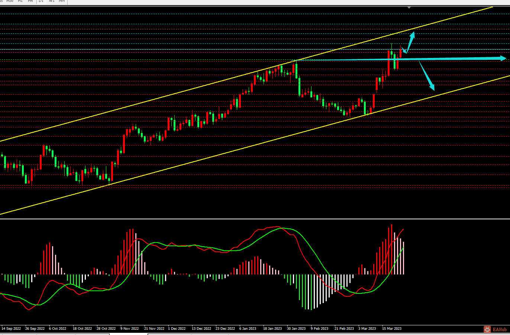Select the downward cyan arrow object
The width and height of the screenshot is (510, 335).
[427, 76]
